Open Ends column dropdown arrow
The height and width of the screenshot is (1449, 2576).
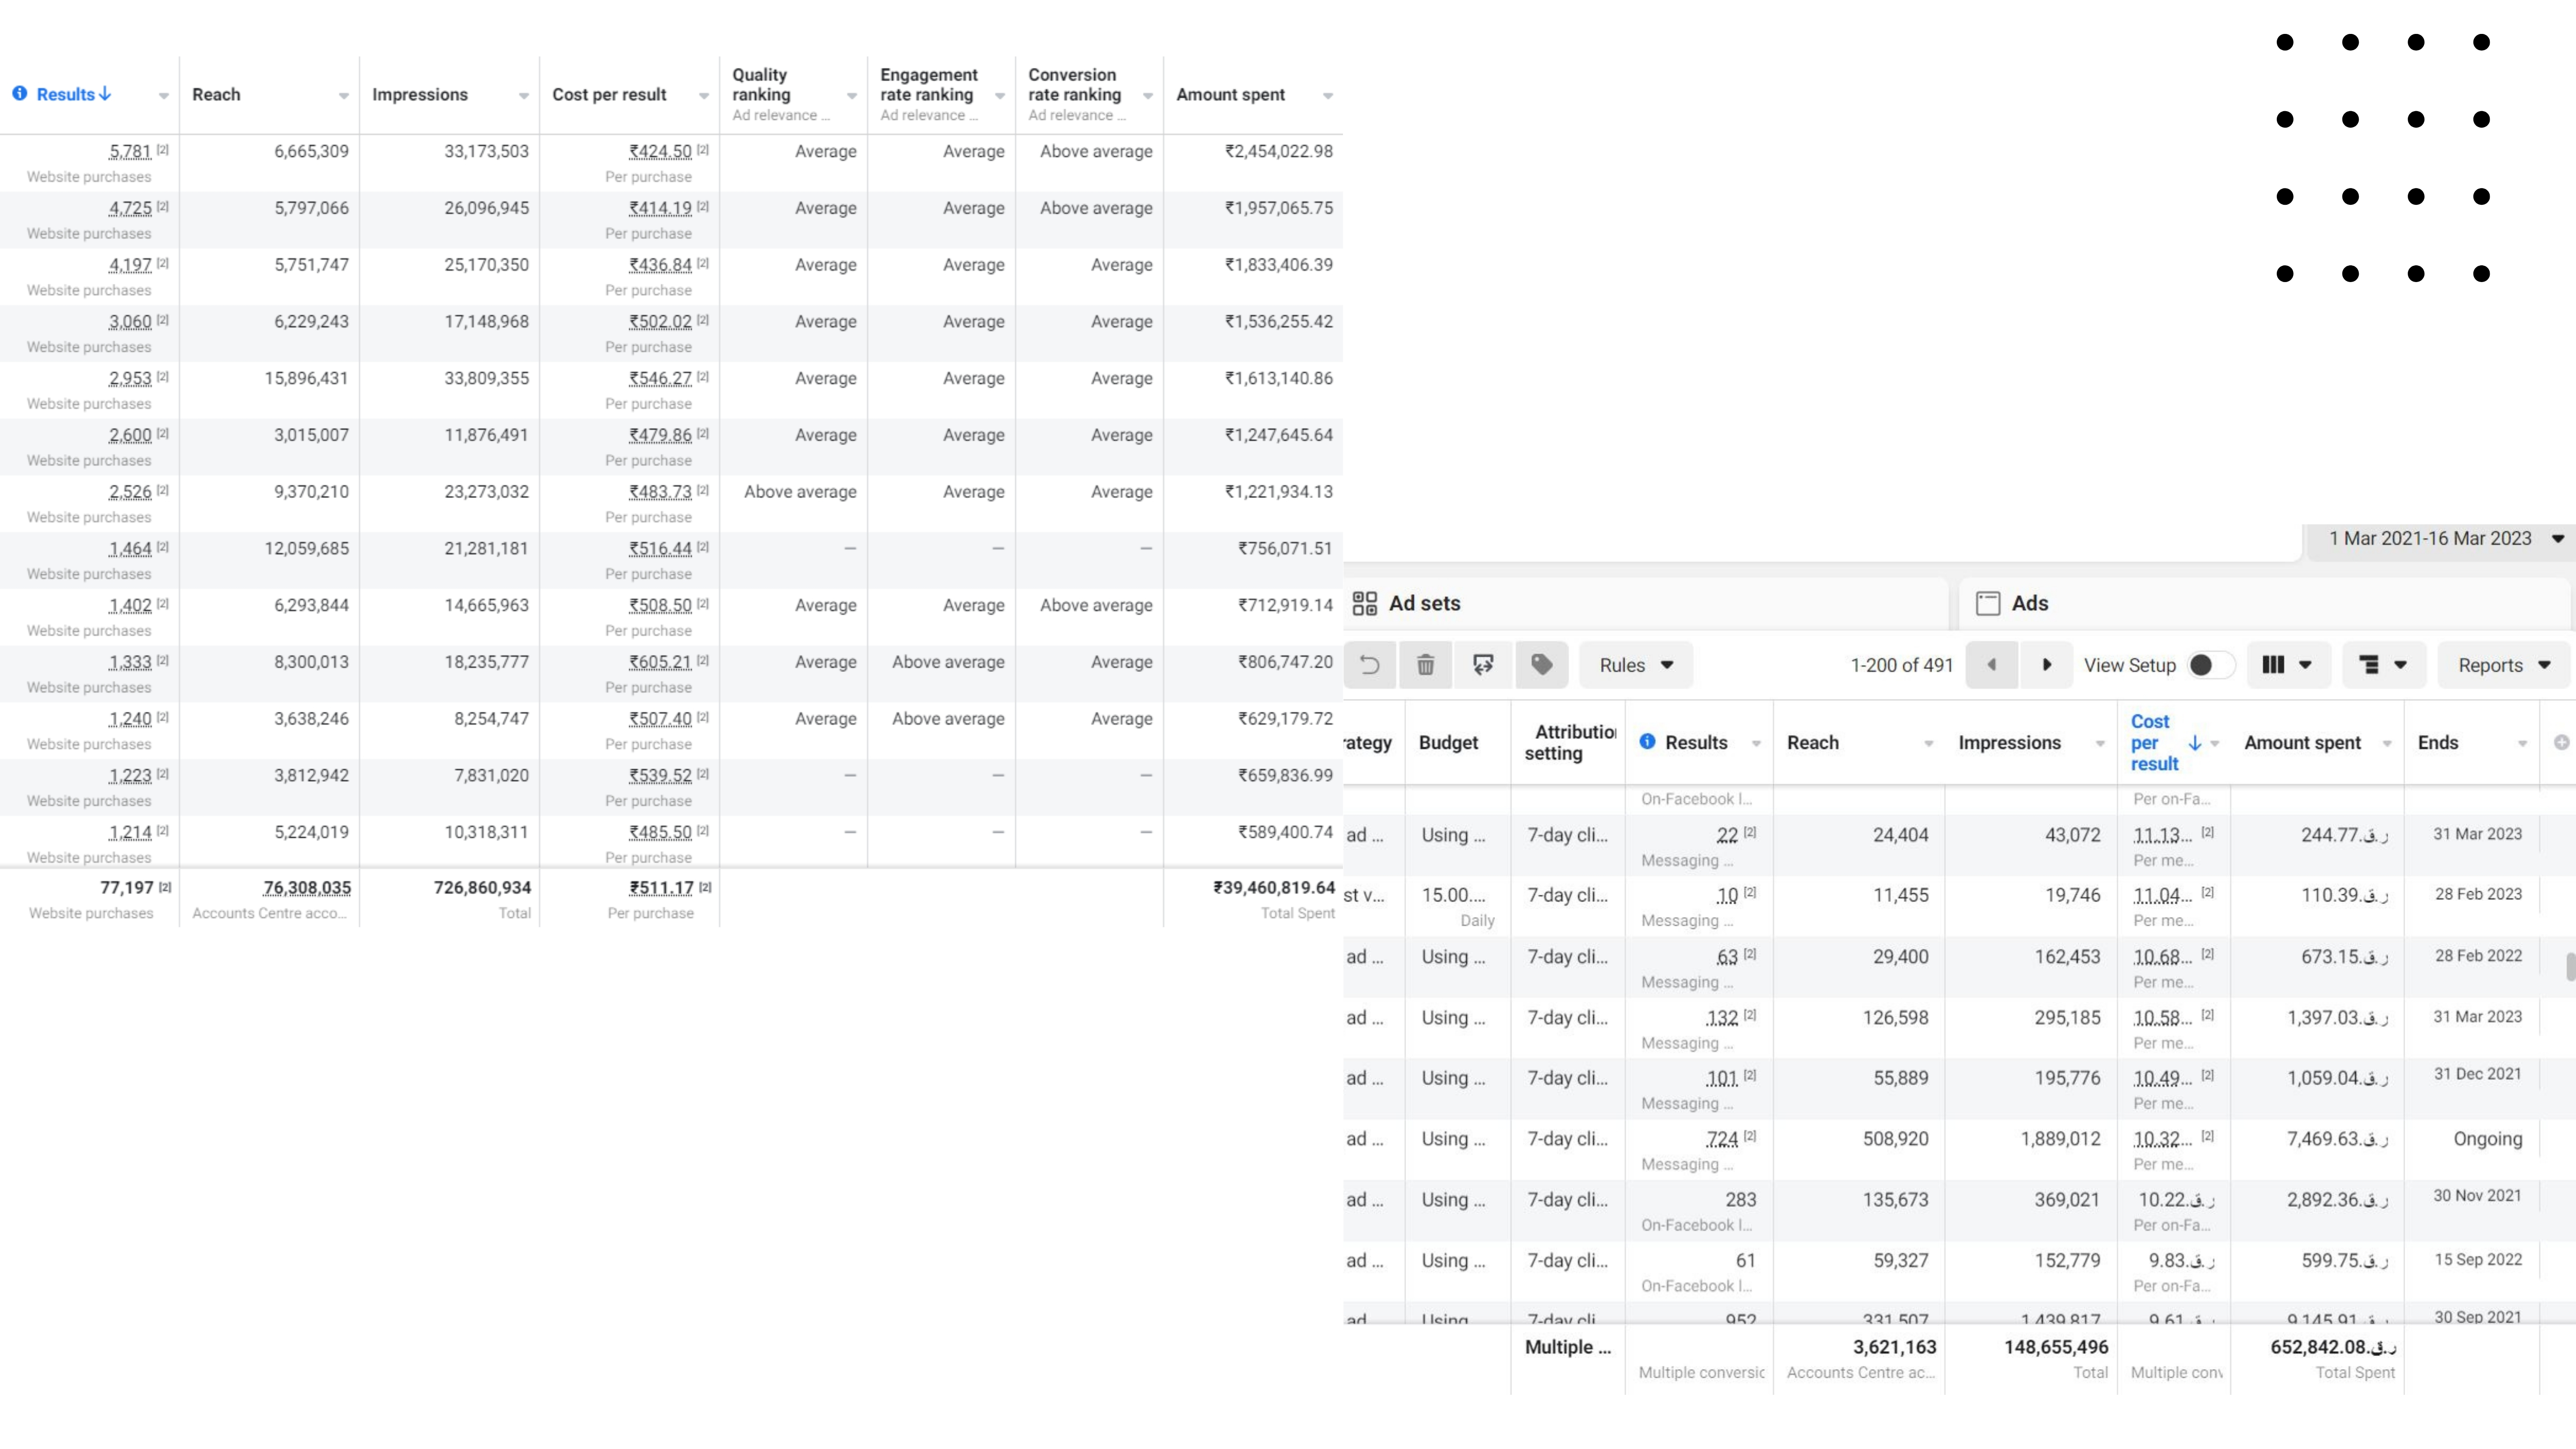2522,743
